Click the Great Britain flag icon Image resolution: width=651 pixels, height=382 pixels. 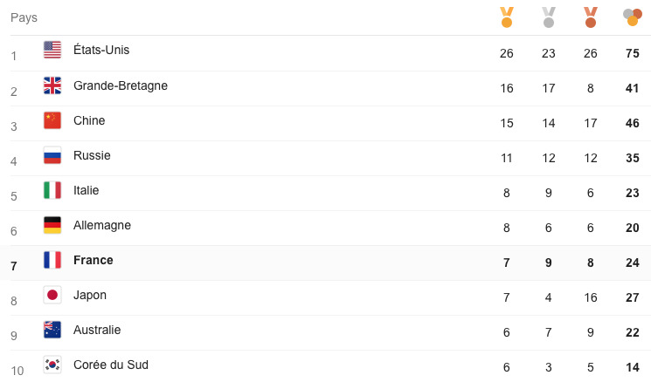click(52, 85)
